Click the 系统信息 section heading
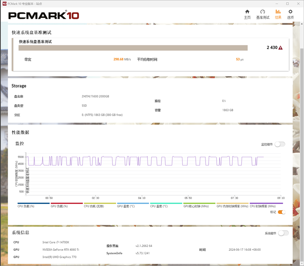Viewport: 304px width, 266px height. (21, 233)
